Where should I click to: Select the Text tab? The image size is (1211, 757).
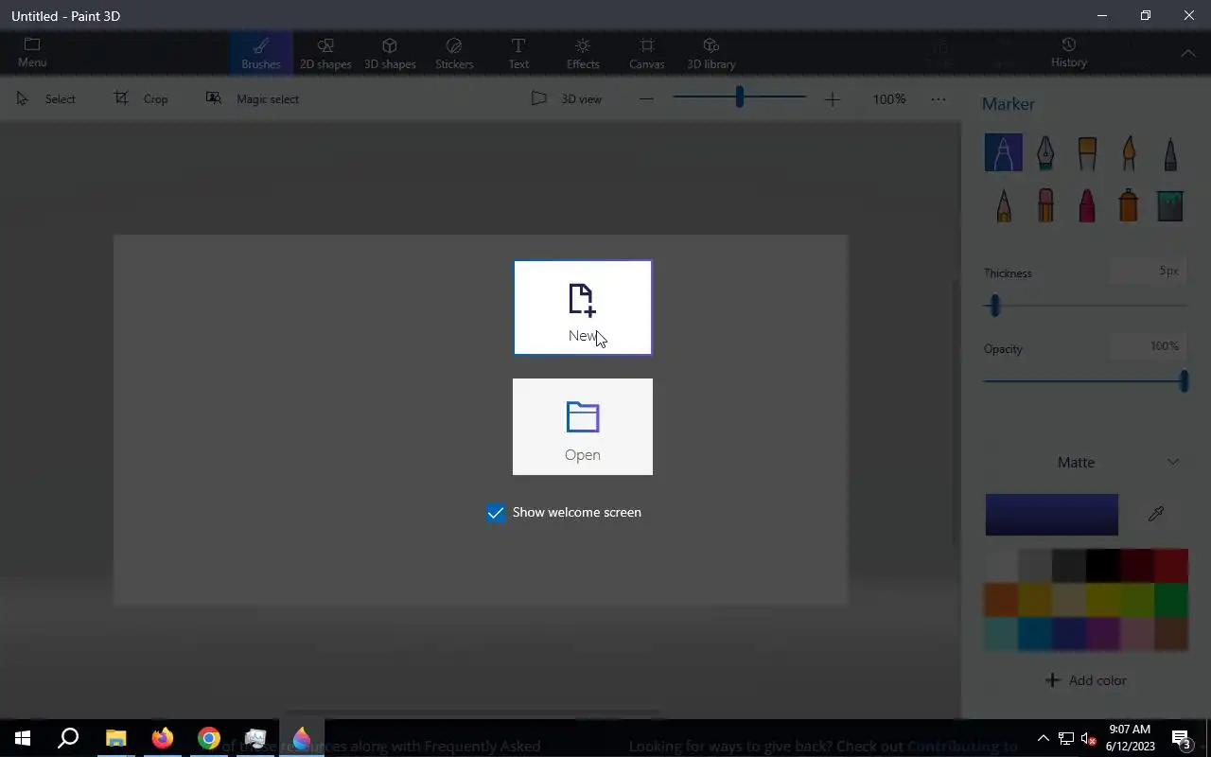[518, 53]
